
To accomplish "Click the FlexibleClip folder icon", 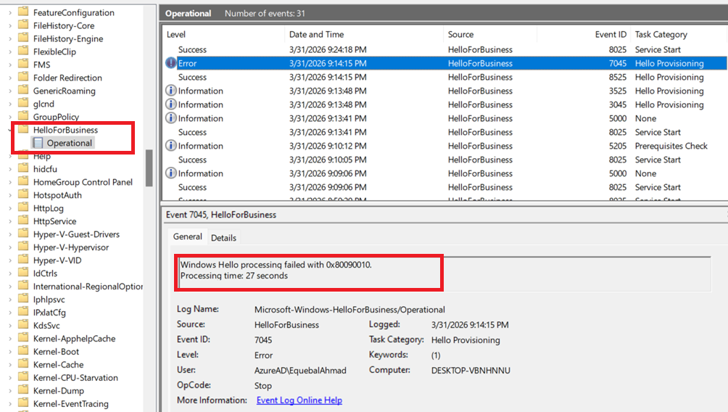I will [x=23, y=51].
